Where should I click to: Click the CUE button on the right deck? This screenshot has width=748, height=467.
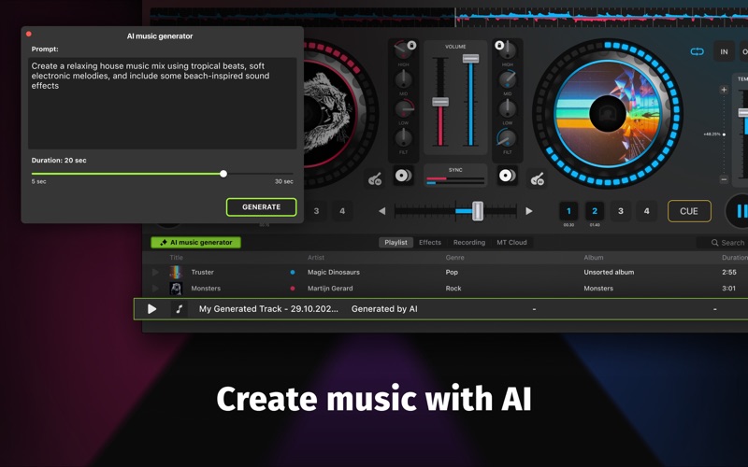pos(689,211)
